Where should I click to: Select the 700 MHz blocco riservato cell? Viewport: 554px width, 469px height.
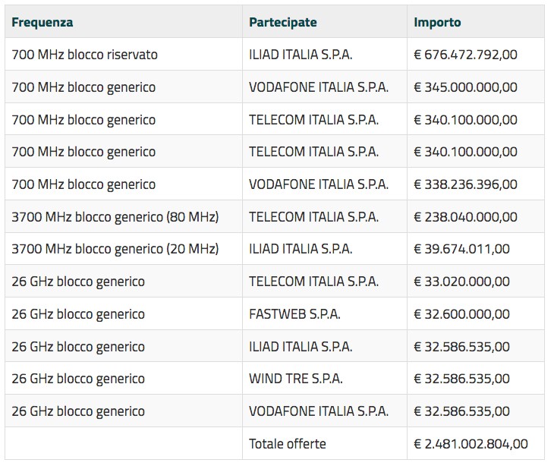point(124,55)
